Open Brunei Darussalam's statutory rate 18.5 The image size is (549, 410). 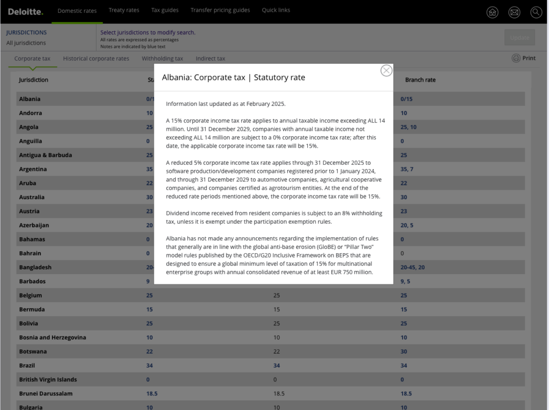click(x=152, y=393)
